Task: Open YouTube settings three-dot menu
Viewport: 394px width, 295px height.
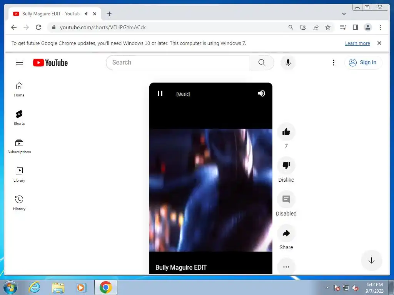Action: pyautogui.click(x=334, y=63)
